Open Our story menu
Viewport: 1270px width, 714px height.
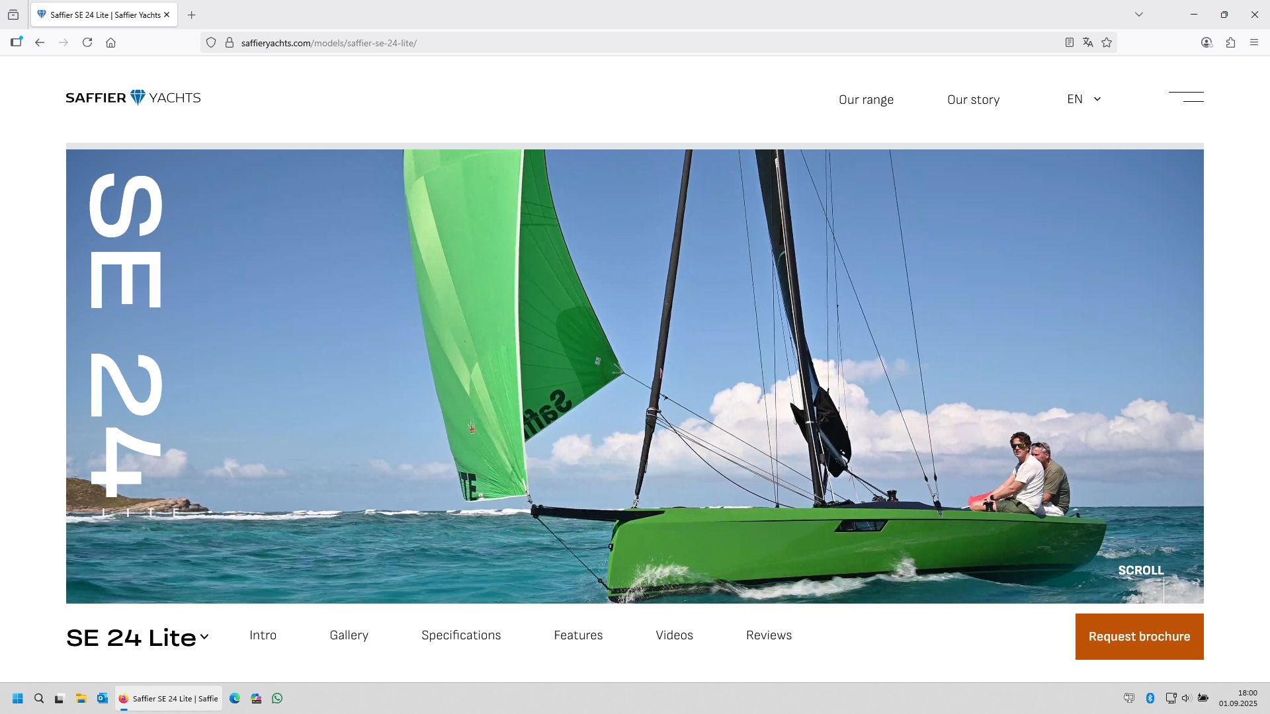973,100
